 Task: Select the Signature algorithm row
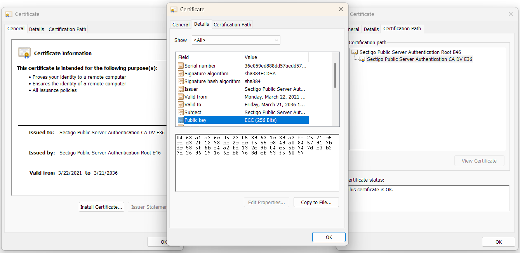pyautogui.click(x=243, y=74)
